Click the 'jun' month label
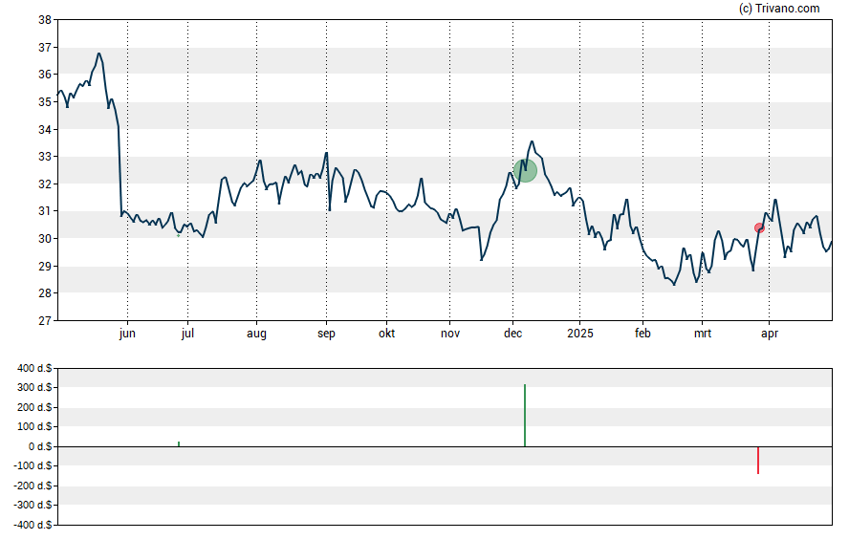 [127, 334]
